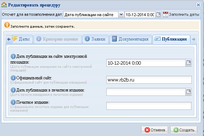This screenshot has width=204, height=136.
Task: Click the Создать button
Action: pos(184,130)
